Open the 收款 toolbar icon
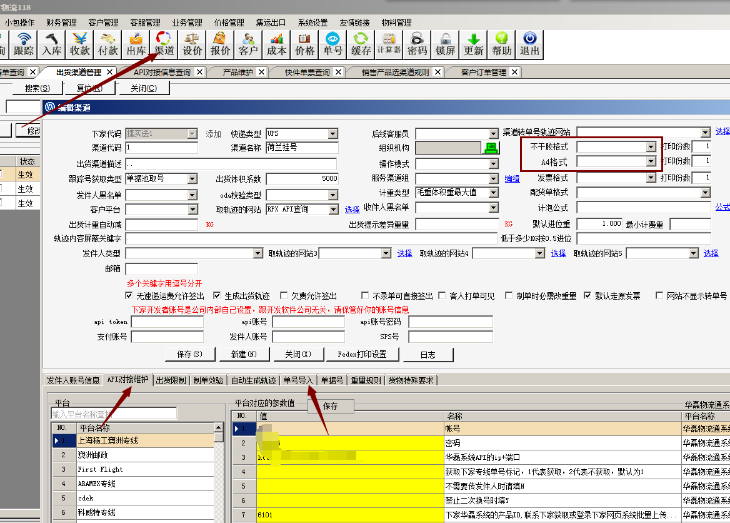The image size is (730, 523). click(x=79, y=45)
